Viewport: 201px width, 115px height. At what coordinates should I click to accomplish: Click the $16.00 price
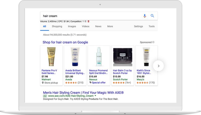pos(140,76)
